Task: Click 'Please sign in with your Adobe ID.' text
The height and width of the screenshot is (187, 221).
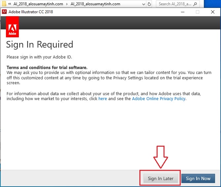Action: (39, 57)
